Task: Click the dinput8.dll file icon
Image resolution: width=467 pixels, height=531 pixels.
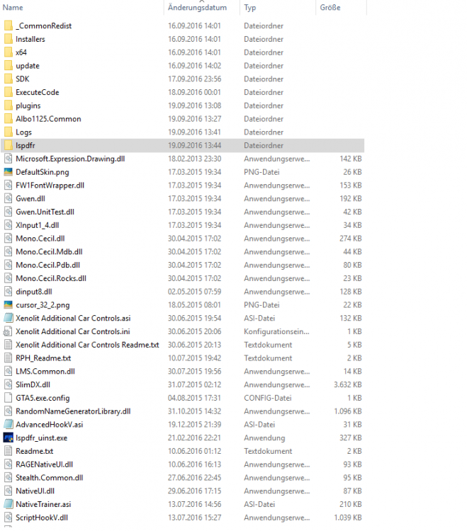Action: [8, 292]
